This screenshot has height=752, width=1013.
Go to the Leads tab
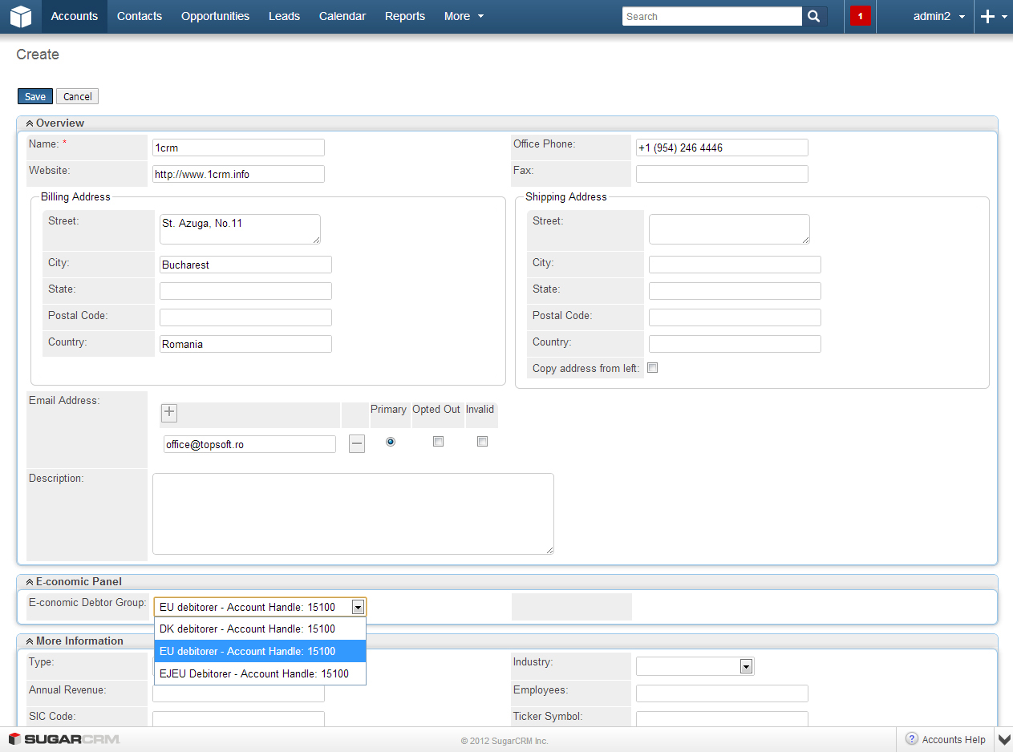point(284,16)
